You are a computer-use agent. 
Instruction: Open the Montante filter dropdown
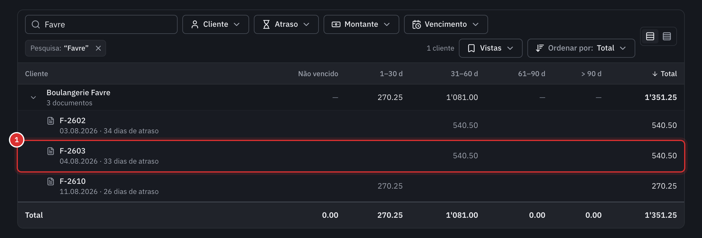pyautogui.click(x=361, y=24)
